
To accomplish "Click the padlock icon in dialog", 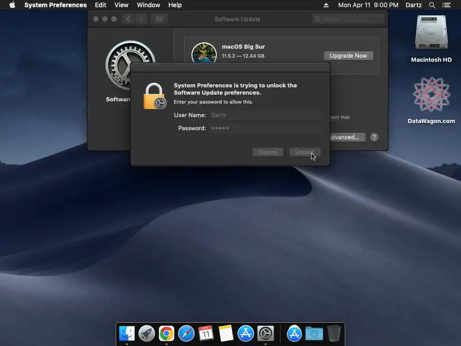I will coord(154,96).
